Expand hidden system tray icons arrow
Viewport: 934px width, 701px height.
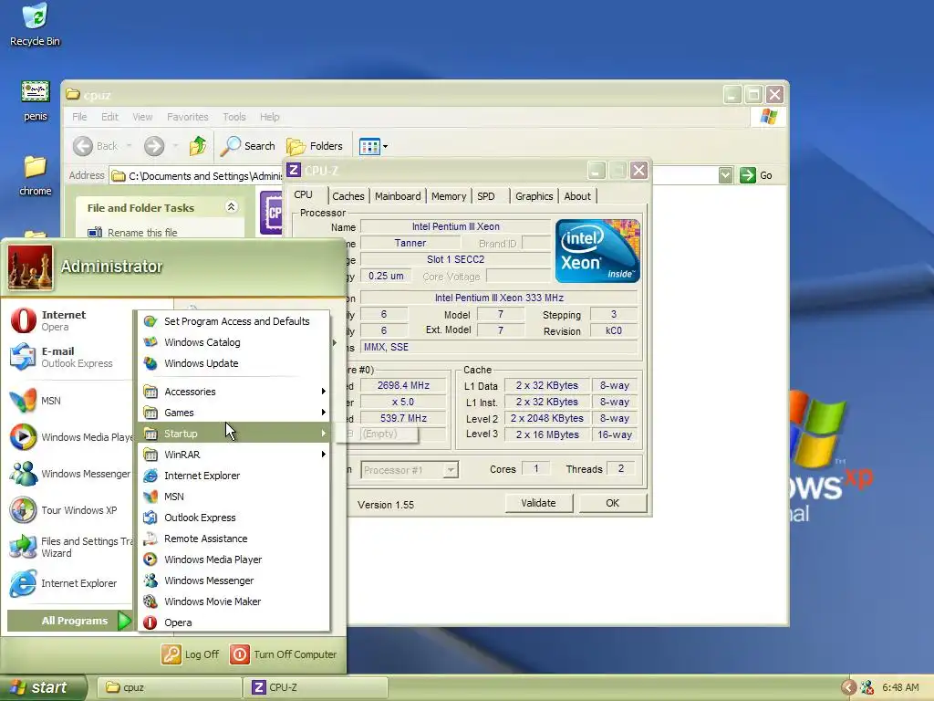click(x=849, y=687)
